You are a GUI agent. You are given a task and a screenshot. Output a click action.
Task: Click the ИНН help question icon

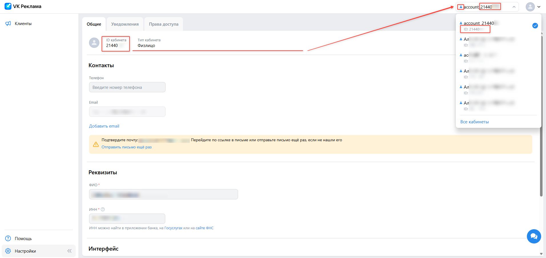[x=103, y=209]
